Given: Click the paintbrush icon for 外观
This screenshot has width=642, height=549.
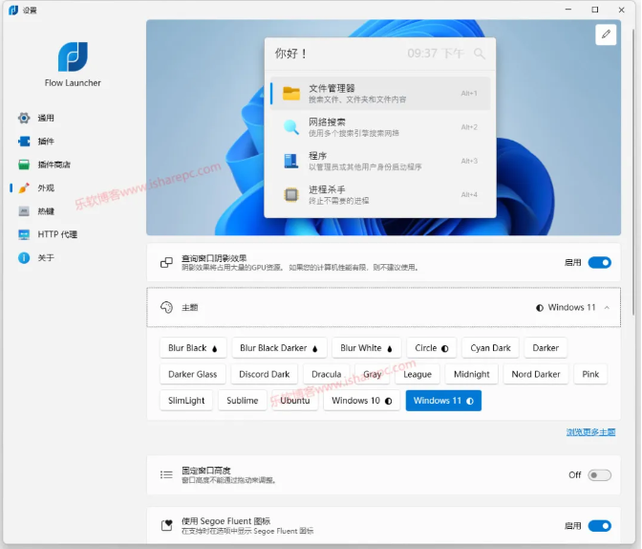Looking at the screenshot, I should click(24, 188).
